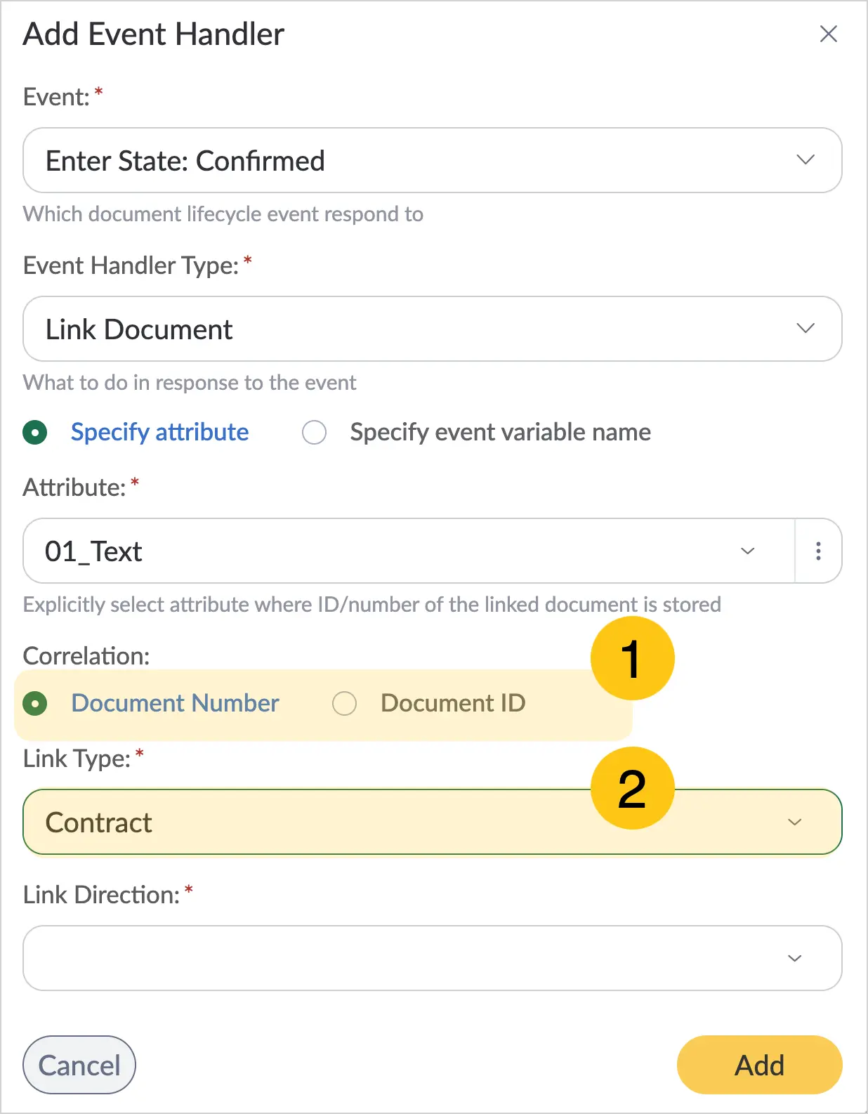Click the Link Type chevron arrow

(794, 822)
